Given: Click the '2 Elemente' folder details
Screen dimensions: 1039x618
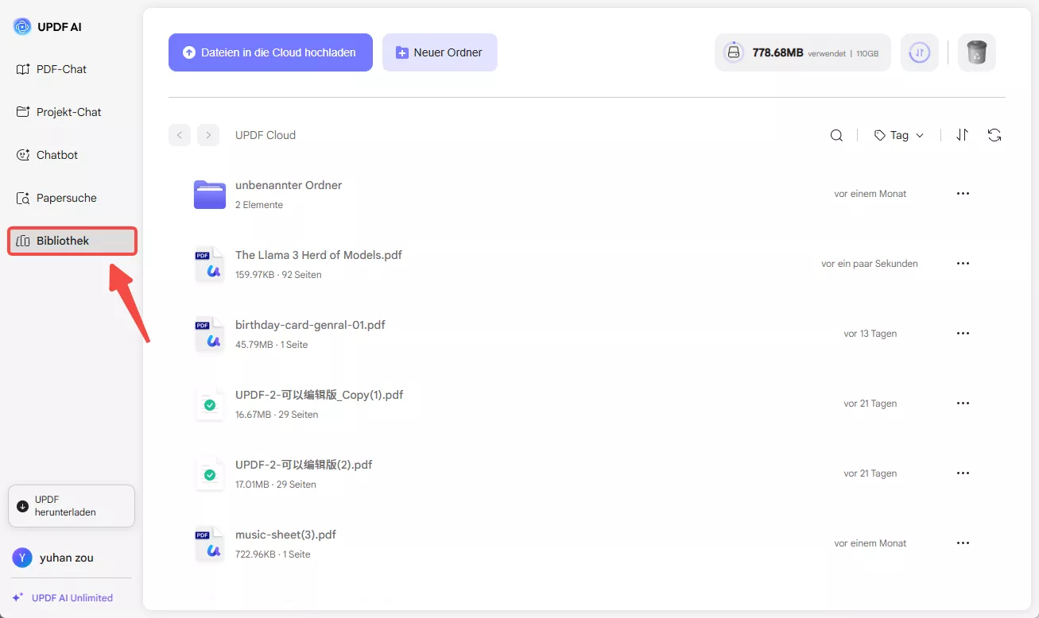Looking at the screenshot, I should pyautogui.click(x=259, y=205).
